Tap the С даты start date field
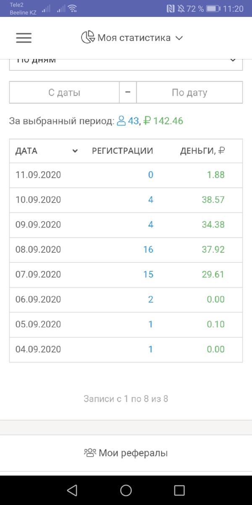The height and width of the screenshot is (505, 252). 64,92
